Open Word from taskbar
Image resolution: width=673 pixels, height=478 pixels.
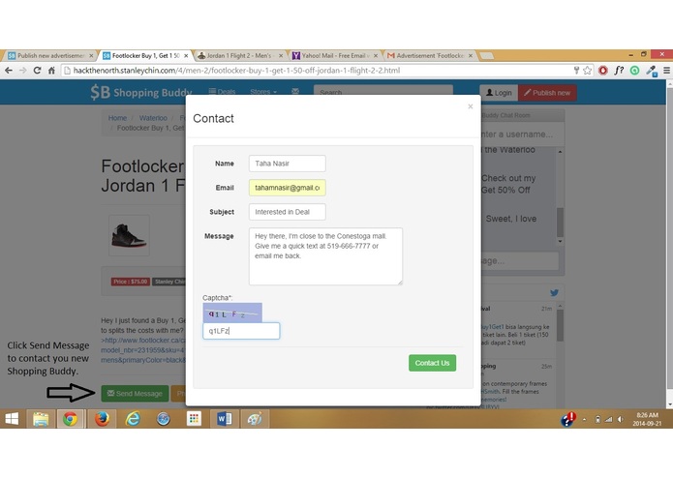click(224, 419)
